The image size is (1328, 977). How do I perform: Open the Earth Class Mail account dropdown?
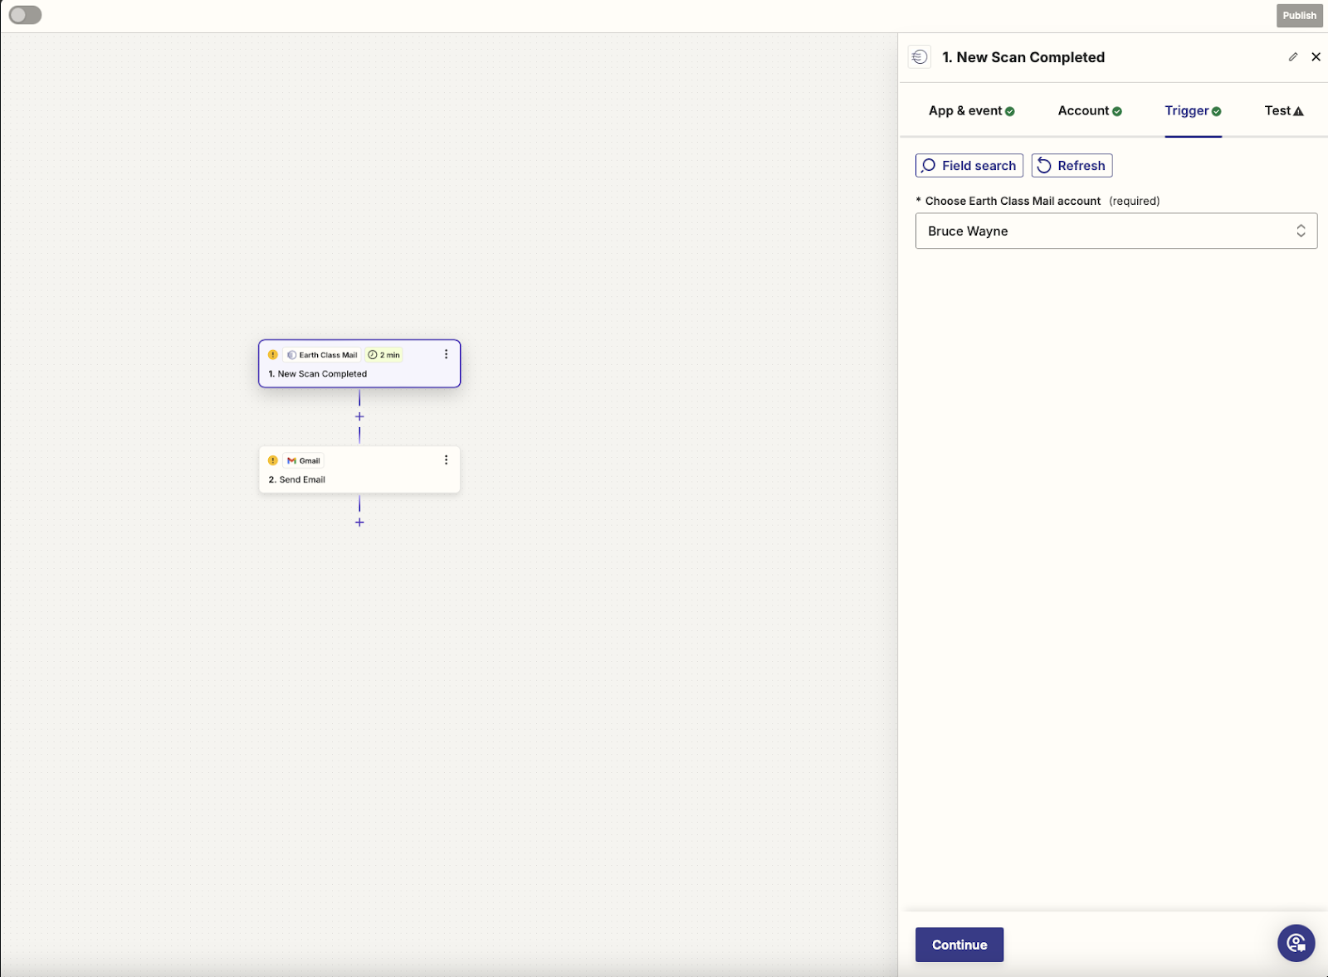point(1116,231)
